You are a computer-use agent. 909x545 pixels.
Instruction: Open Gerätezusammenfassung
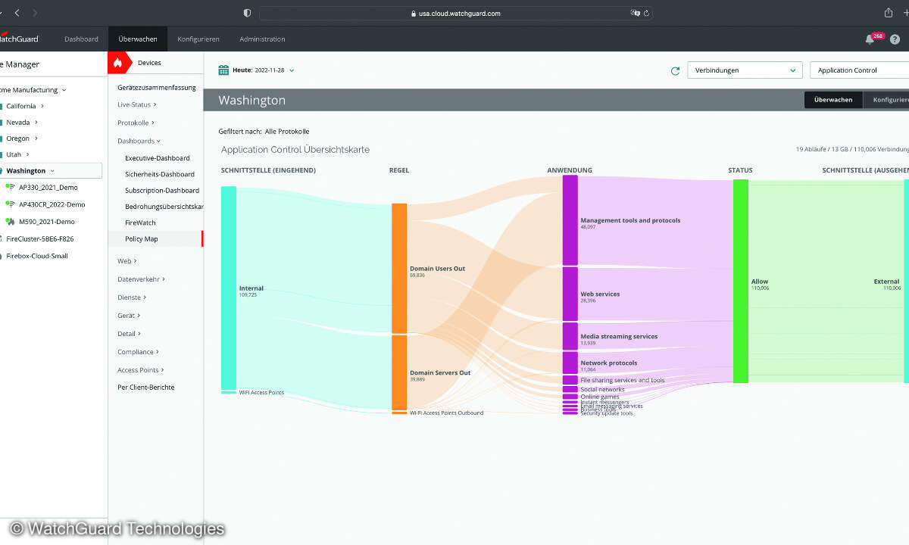(157, 88)
